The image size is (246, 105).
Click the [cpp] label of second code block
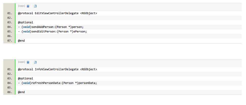pyautogui.click(x=22, y=62)
